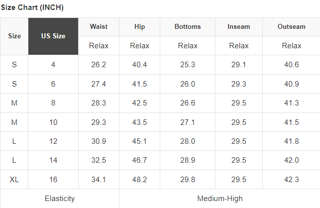Image resolution: width=320 pixels, height=208 pixels.
Task: Click the Size column header
Action: pyautogui.click(x=14, y=36)
